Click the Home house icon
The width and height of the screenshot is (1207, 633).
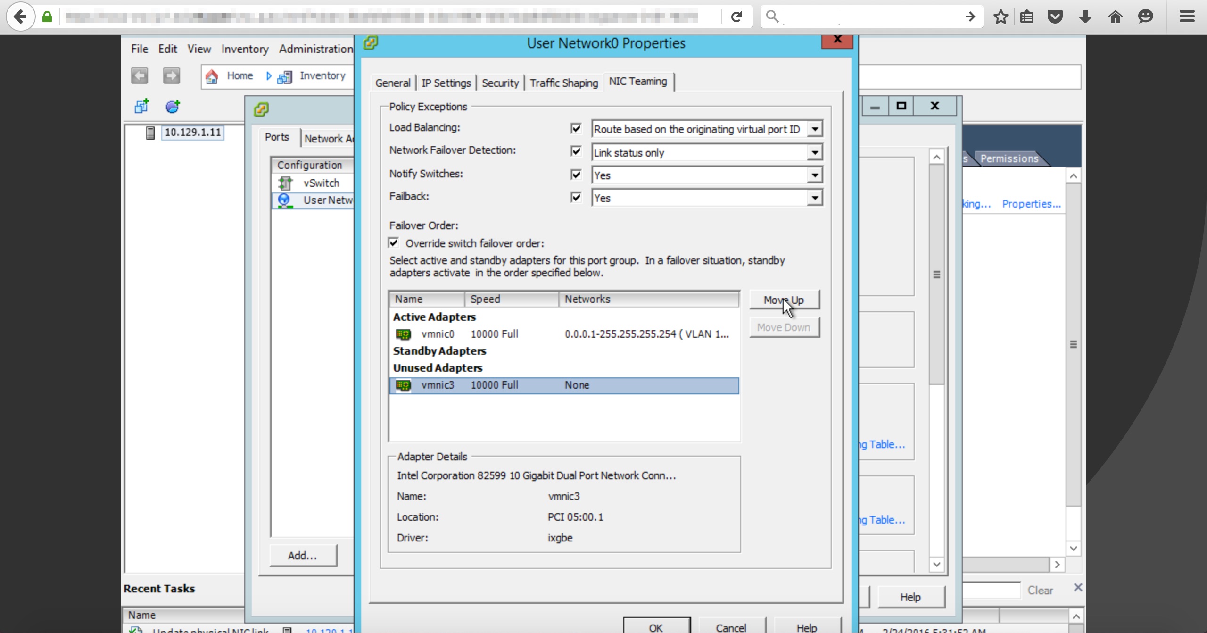pyautogui.click(x=212, y=76)
